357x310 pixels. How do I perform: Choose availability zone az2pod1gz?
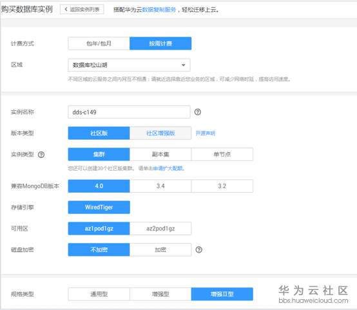point(160,228)
